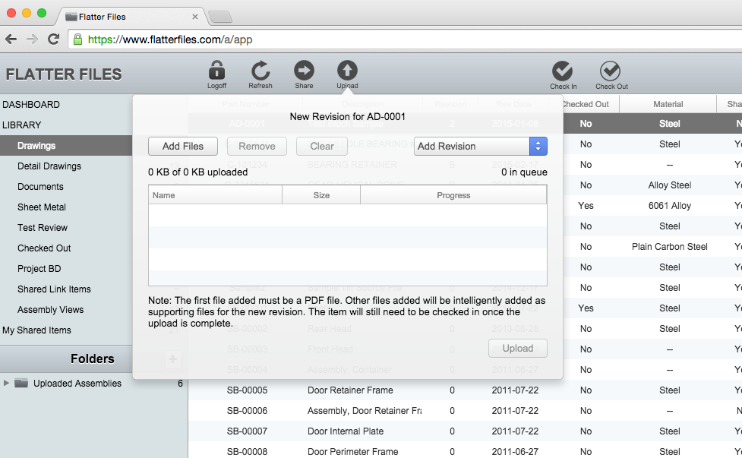Select the Library heading

22,125
